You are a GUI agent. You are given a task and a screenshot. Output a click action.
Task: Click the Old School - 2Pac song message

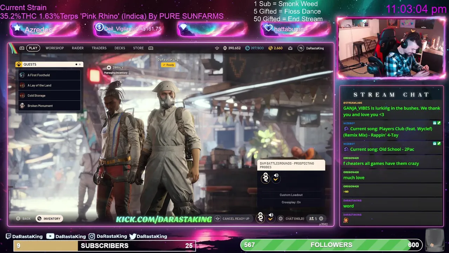379,149
